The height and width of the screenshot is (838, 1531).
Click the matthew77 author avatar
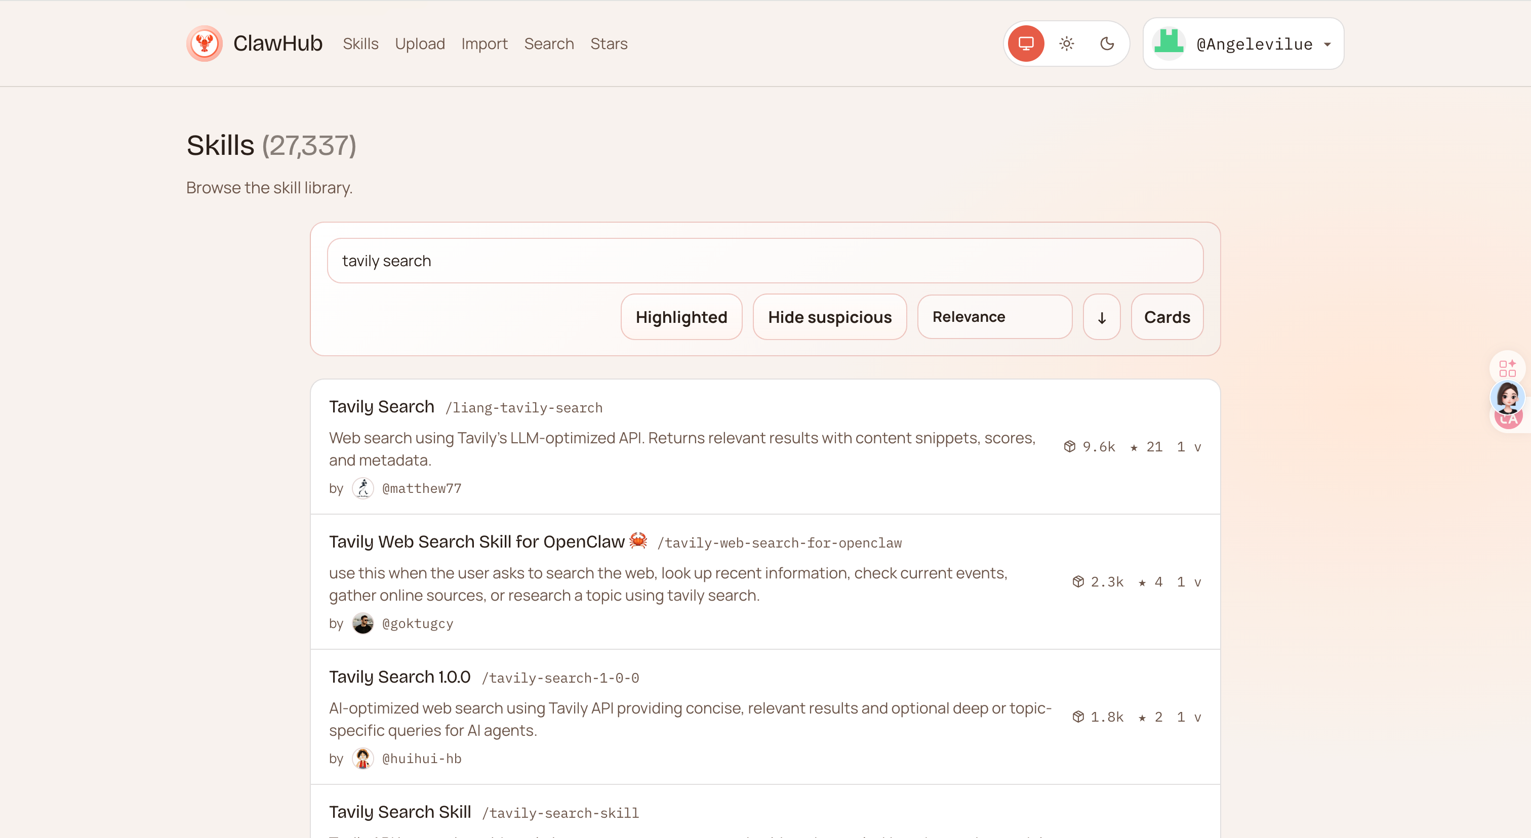point(362,488)
